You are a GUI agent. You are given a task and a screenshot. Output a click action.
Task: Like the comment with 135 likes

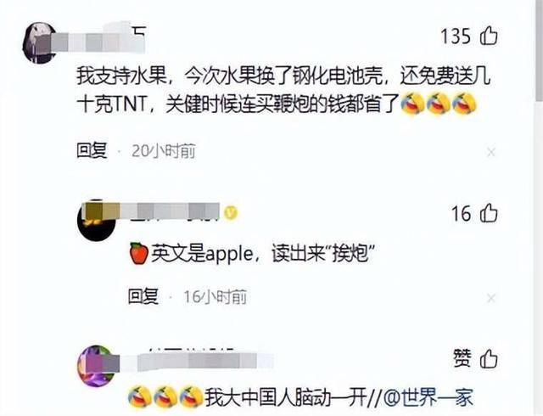pyautogui.click(x=489, y=36)
